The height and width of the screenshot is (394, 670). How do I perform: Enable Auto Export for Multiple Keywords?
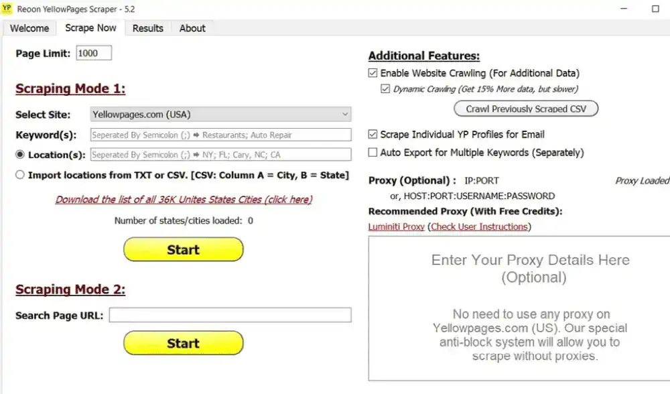(x=373, y=153)
